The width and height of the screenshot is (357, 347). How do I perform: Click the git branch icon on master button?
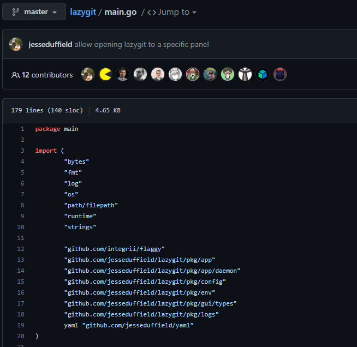point(15,12)
